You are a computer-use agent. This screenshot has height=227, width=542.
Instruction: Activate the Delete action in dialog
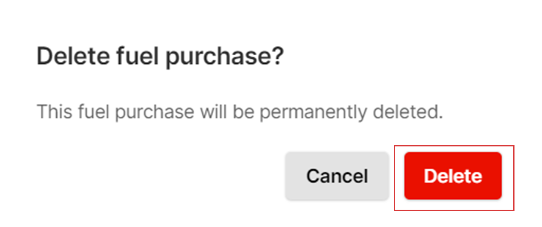(x=453, y=176)
